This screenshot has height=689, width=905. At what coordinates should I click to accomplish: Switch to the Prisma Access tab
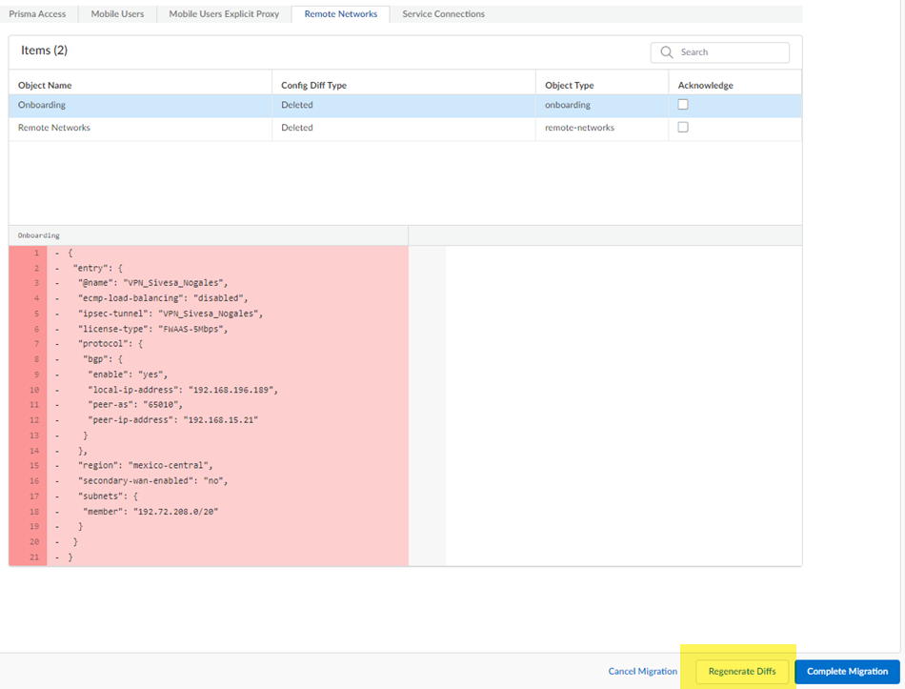pos(38,14)
